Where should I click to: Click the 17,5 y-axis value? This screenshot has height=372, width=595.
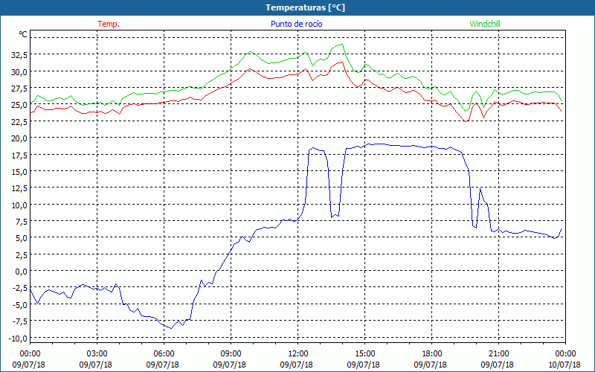19,155
